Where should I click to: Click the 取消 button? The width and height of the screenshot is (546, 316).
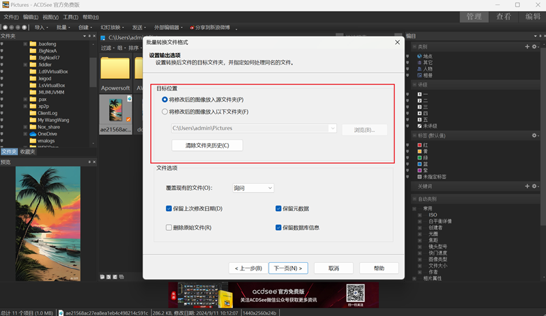pyautogui.click(x=334, y=268)
